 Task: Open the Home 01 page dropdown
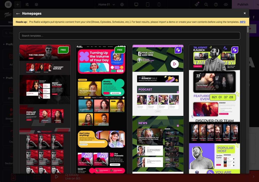point(106,5)
